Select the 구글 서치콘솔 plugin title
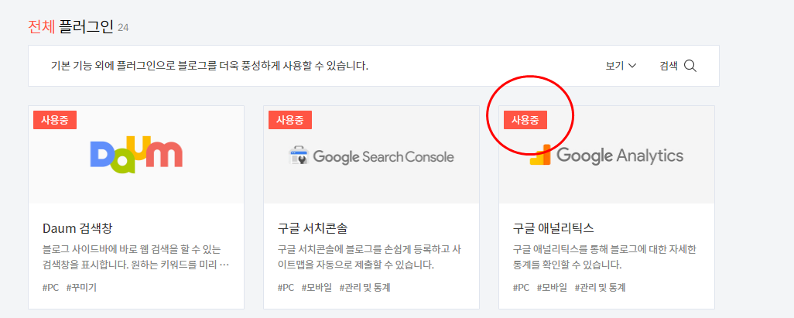 (x=313, y=228)
